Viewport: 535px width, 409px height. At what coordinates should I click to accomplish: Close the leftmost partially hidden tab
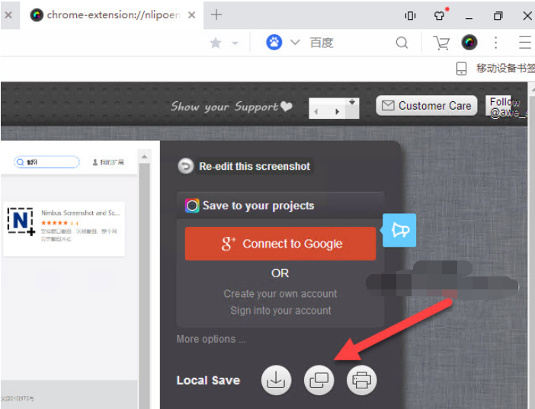[8, 15]
